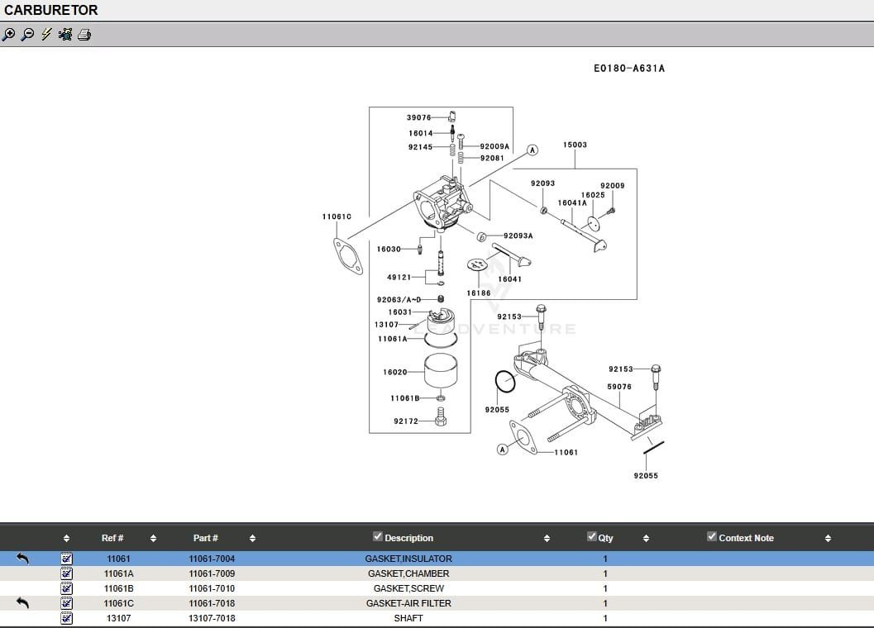Viewport: 874px width, 628px height.
Task: Open part number 11061-7010 link
Action: click(x=212, y=588)
